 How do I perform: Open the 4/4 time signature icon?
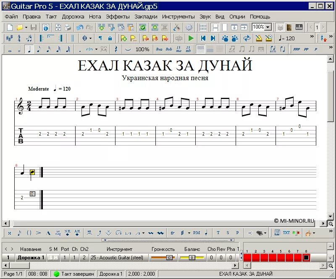[x=19, y=38]
